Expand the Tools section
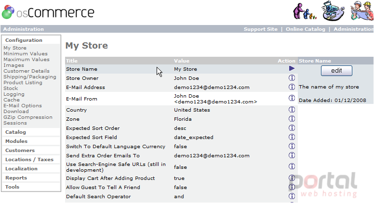The image size is (374, 203). tap(12, 187)
